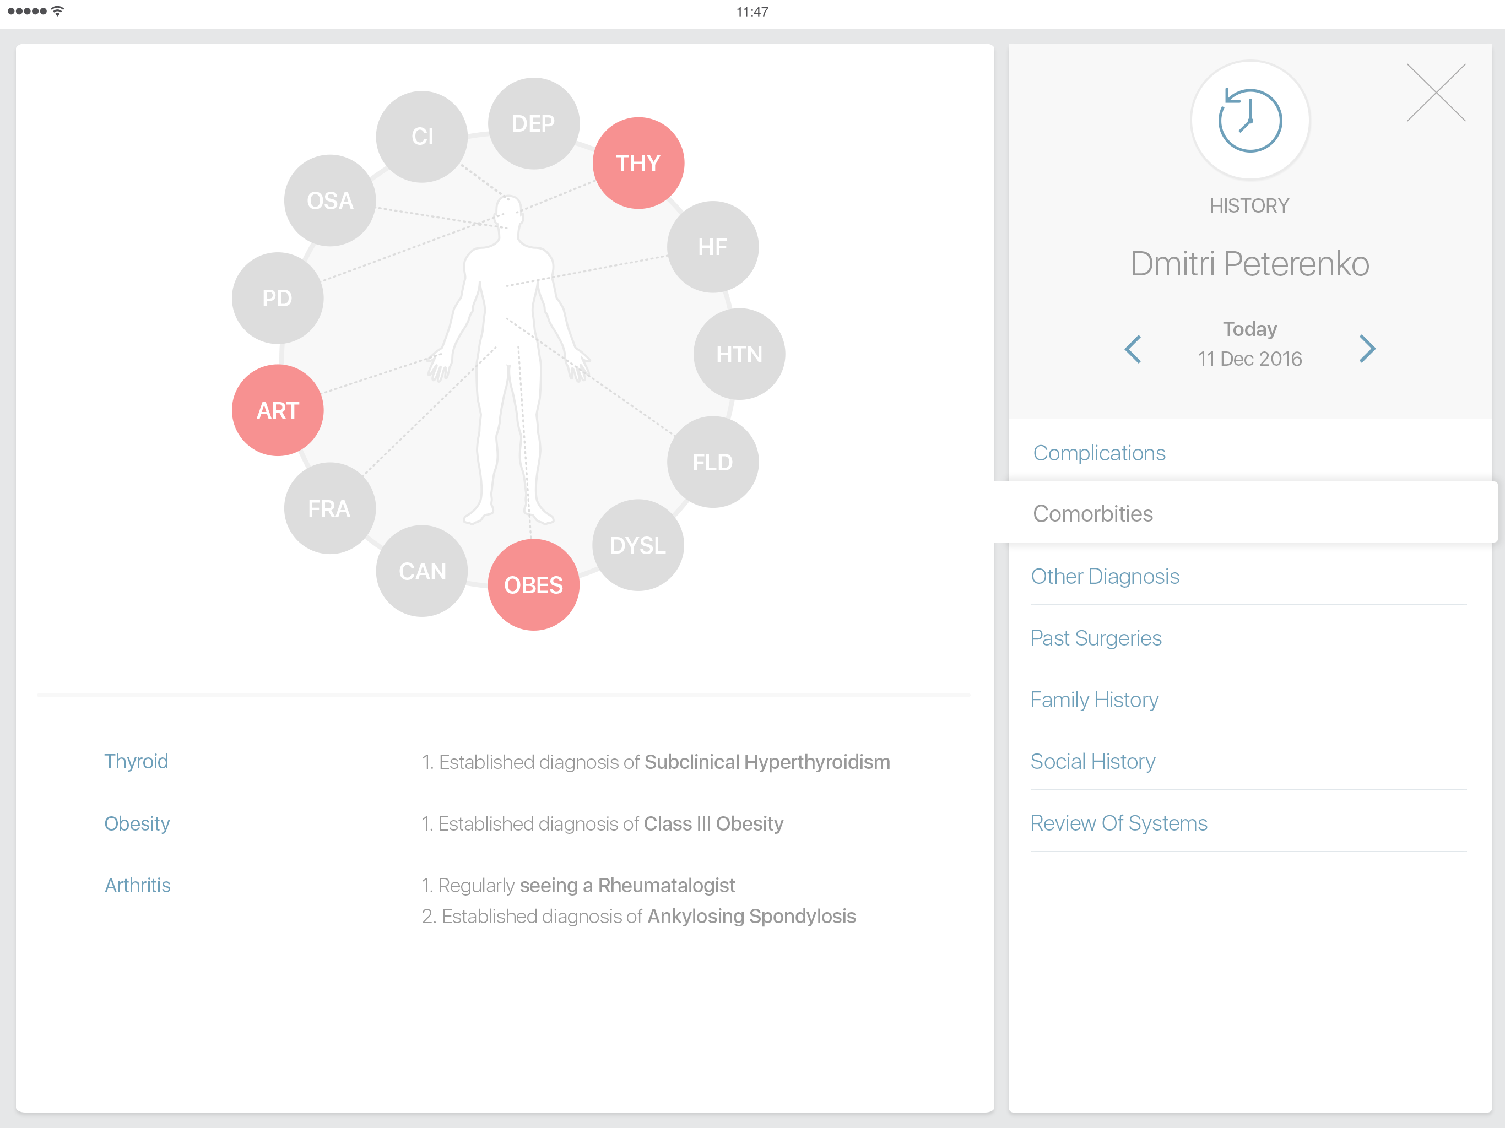The height and width of the screenshot is (1128, 1505).
Task: Open the Family History section
Action: [x=1094, y=700]
